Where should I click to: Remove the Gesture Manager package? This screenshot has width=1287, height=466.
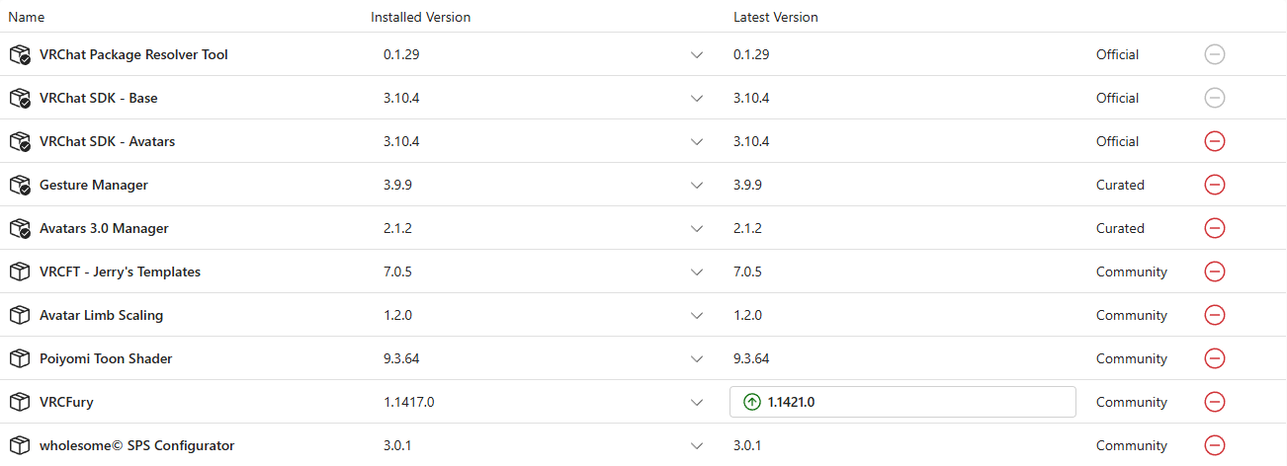point(1215,185)
